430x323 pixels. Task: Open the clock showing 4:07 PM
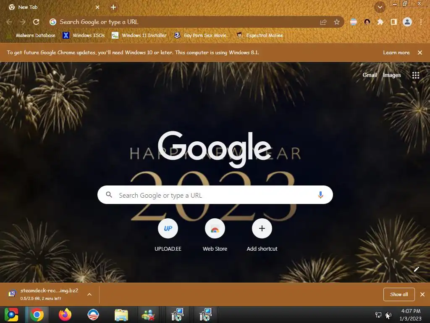(x=411, y=315)
